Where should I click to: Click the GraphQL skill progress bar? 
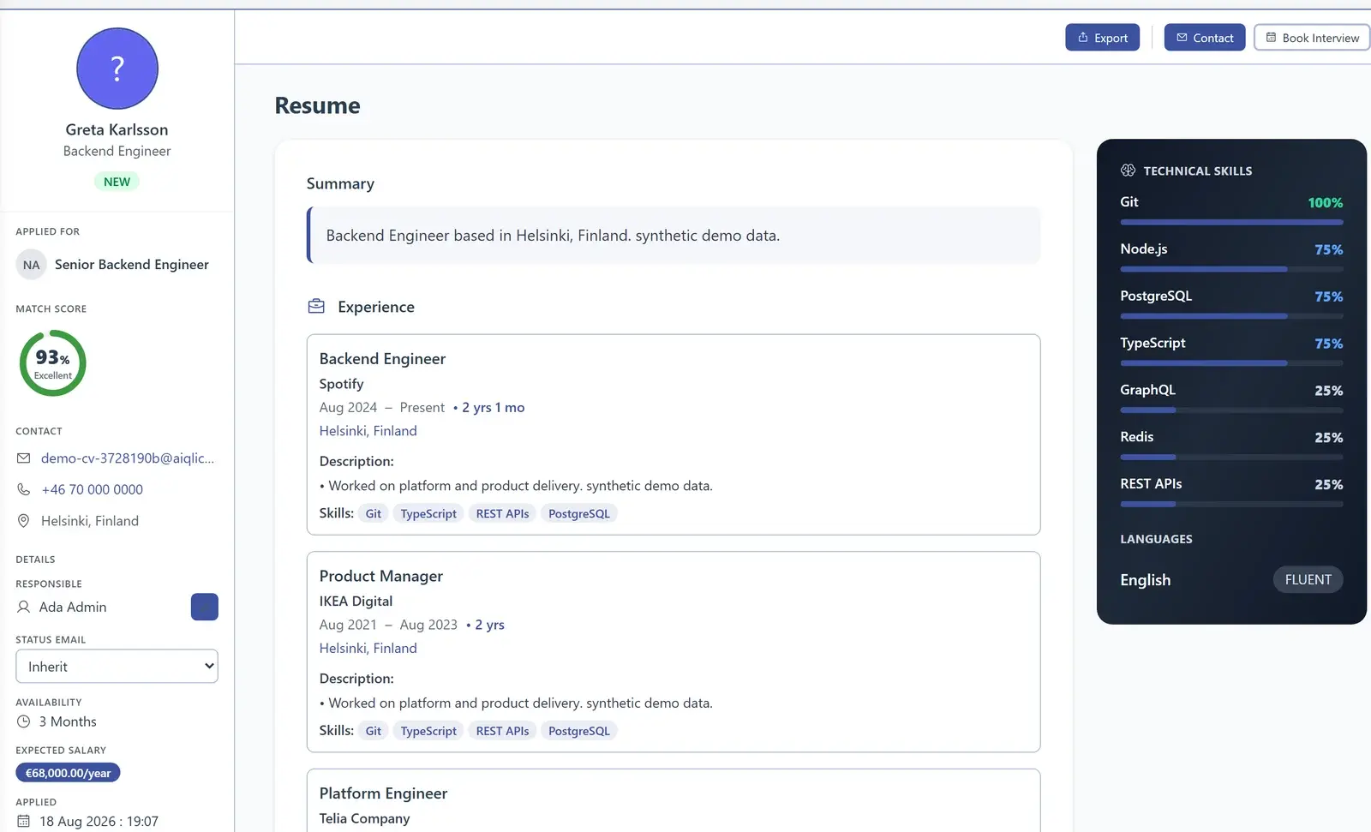(1231, 410)
